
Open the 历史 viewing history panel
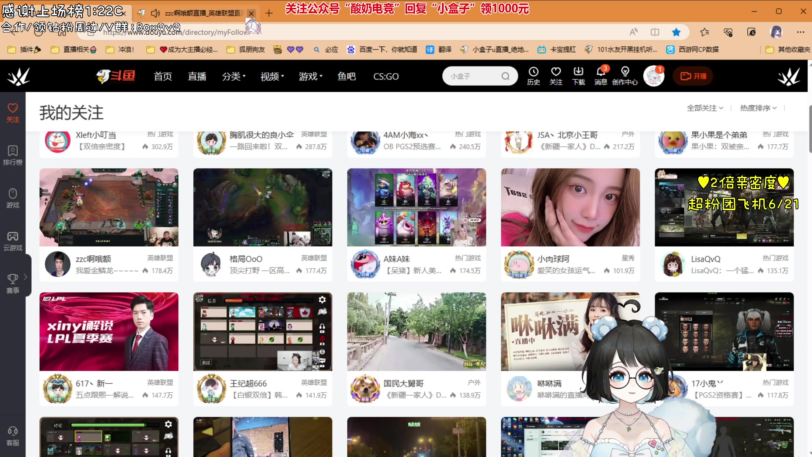(x=533, y=76)
